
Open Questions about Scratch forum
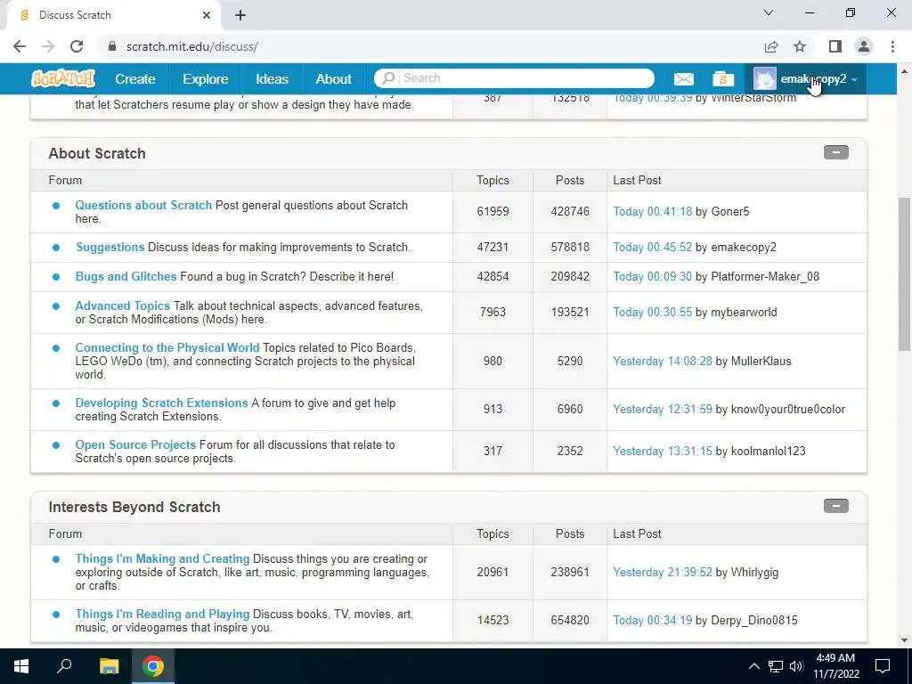[x=143, y=206]
